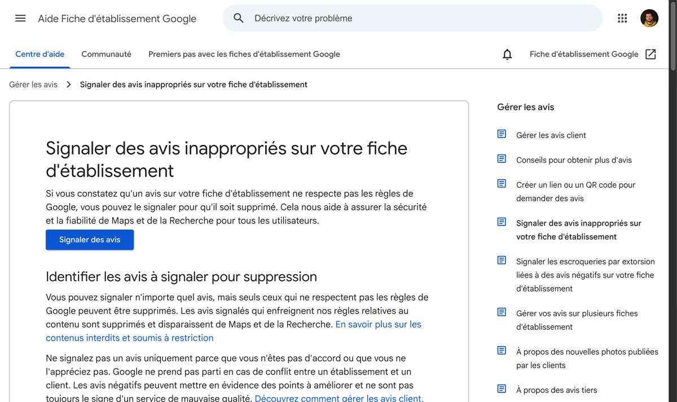Open sidebar article À propos des avis tiers
677x402 pixels.
click(557, 390)
